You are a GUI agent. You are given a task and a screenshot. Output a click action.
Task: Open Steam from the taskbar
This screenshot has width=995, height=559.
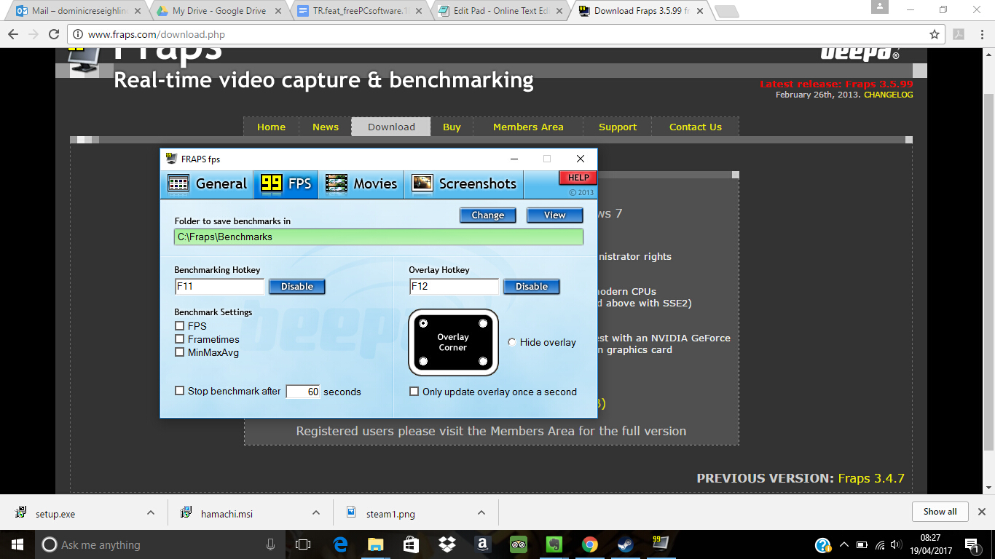tap(626, 544)
